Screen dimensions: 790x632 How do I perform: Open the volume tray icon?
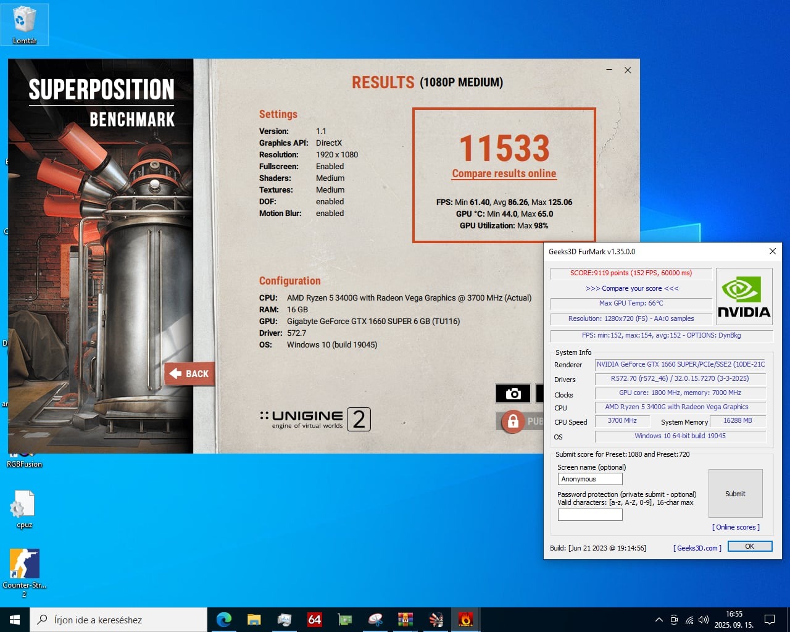704,620
